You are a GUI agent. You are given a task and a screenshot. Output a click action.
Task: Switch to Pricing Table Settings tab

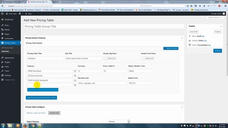tap(36, 113)
